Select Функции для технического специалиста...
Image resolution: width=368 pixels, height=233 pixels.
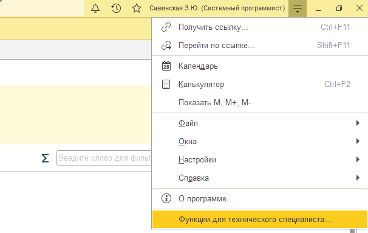[260, 220]
